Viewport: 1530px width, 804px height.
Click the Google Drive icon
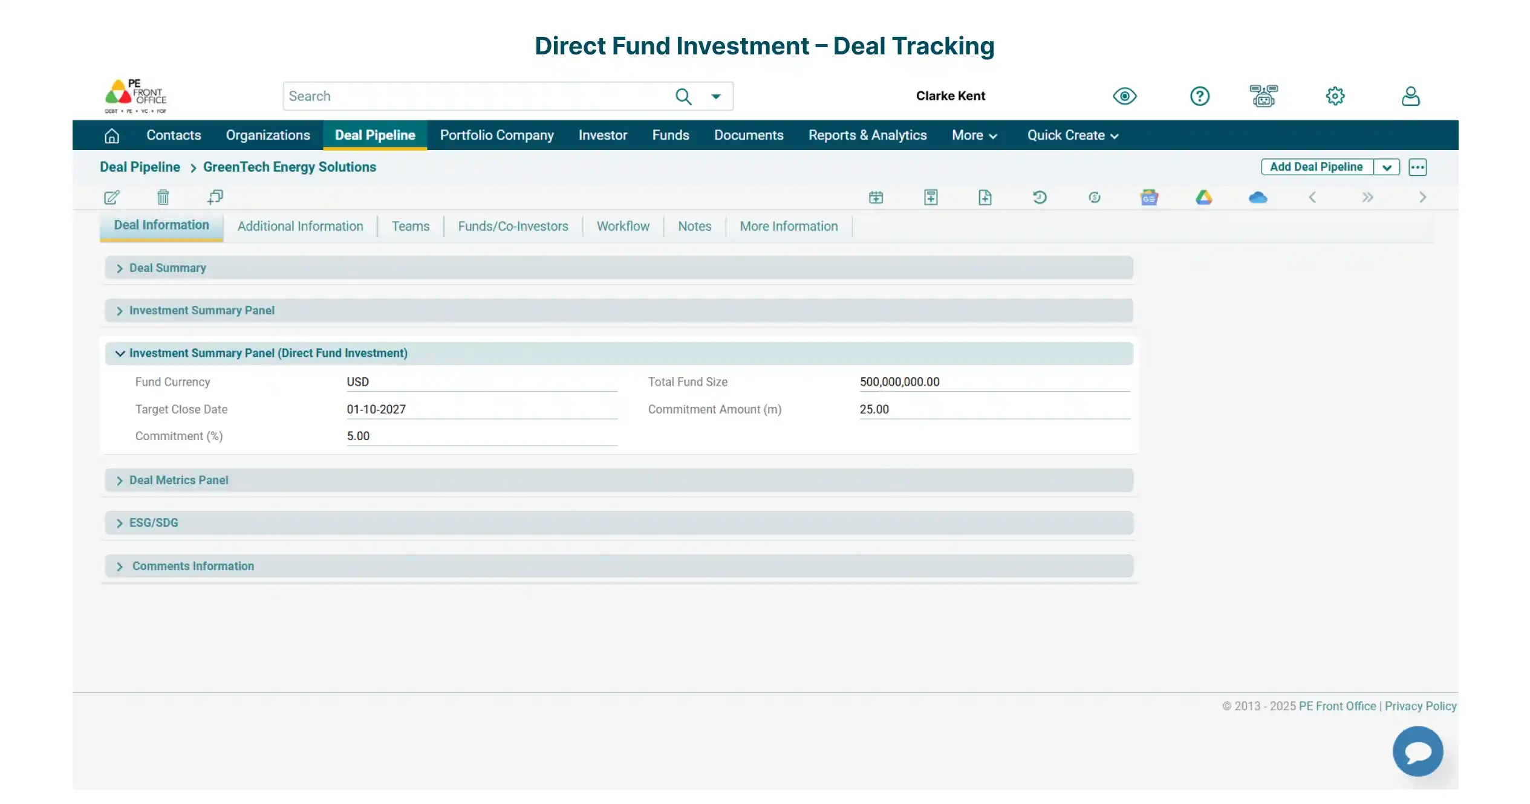[1203, 198]
